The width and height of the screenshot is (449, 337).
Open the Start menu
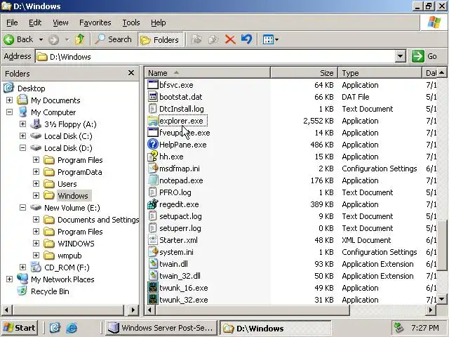(x=20, y=328)
